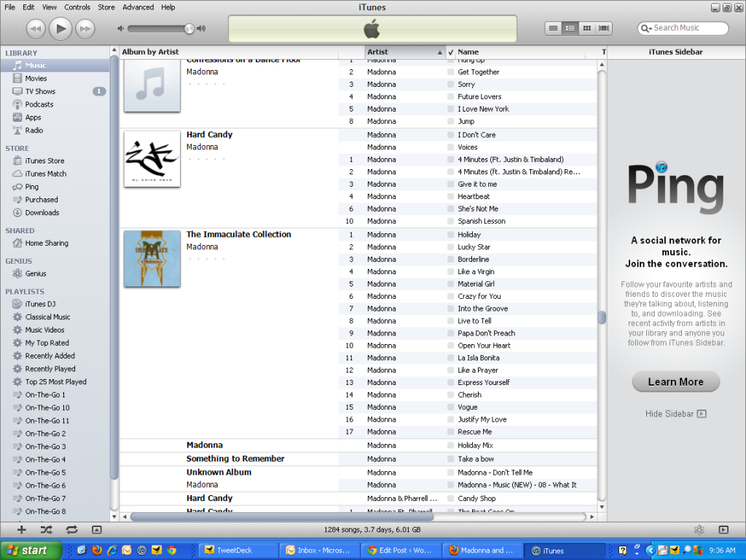The image size is (746, 560).
Task: Click the sidebar scroll down arrow
Action: pyautogui.click(x=114, y=517)
